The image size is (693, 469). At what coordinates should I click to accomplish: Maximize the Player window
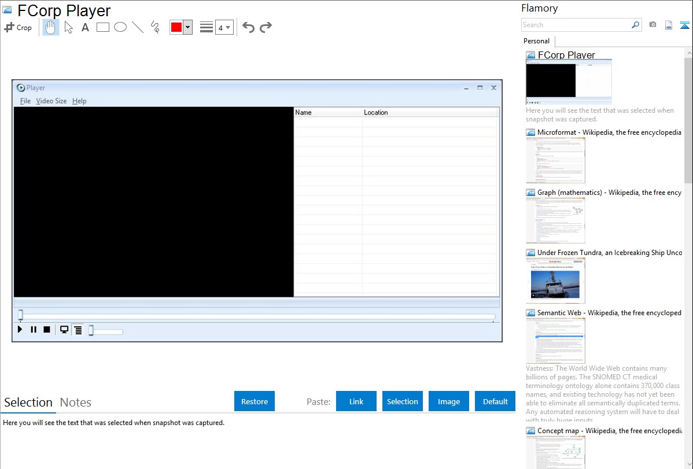(480, 87)
